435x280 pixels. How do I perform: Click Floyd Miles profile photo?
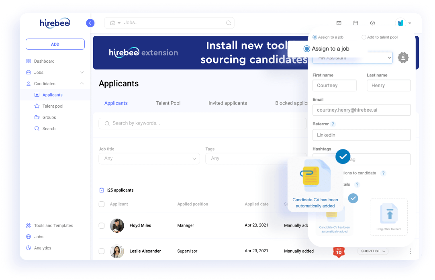tap(117, 226)
